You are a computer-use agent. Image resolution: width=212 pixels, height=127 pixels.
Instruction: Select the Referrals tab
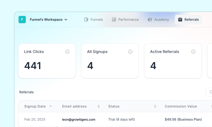tap(188, 20)
